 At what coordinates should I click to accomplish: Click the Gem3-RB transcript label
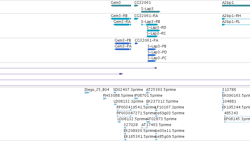[x=119, y=16]
